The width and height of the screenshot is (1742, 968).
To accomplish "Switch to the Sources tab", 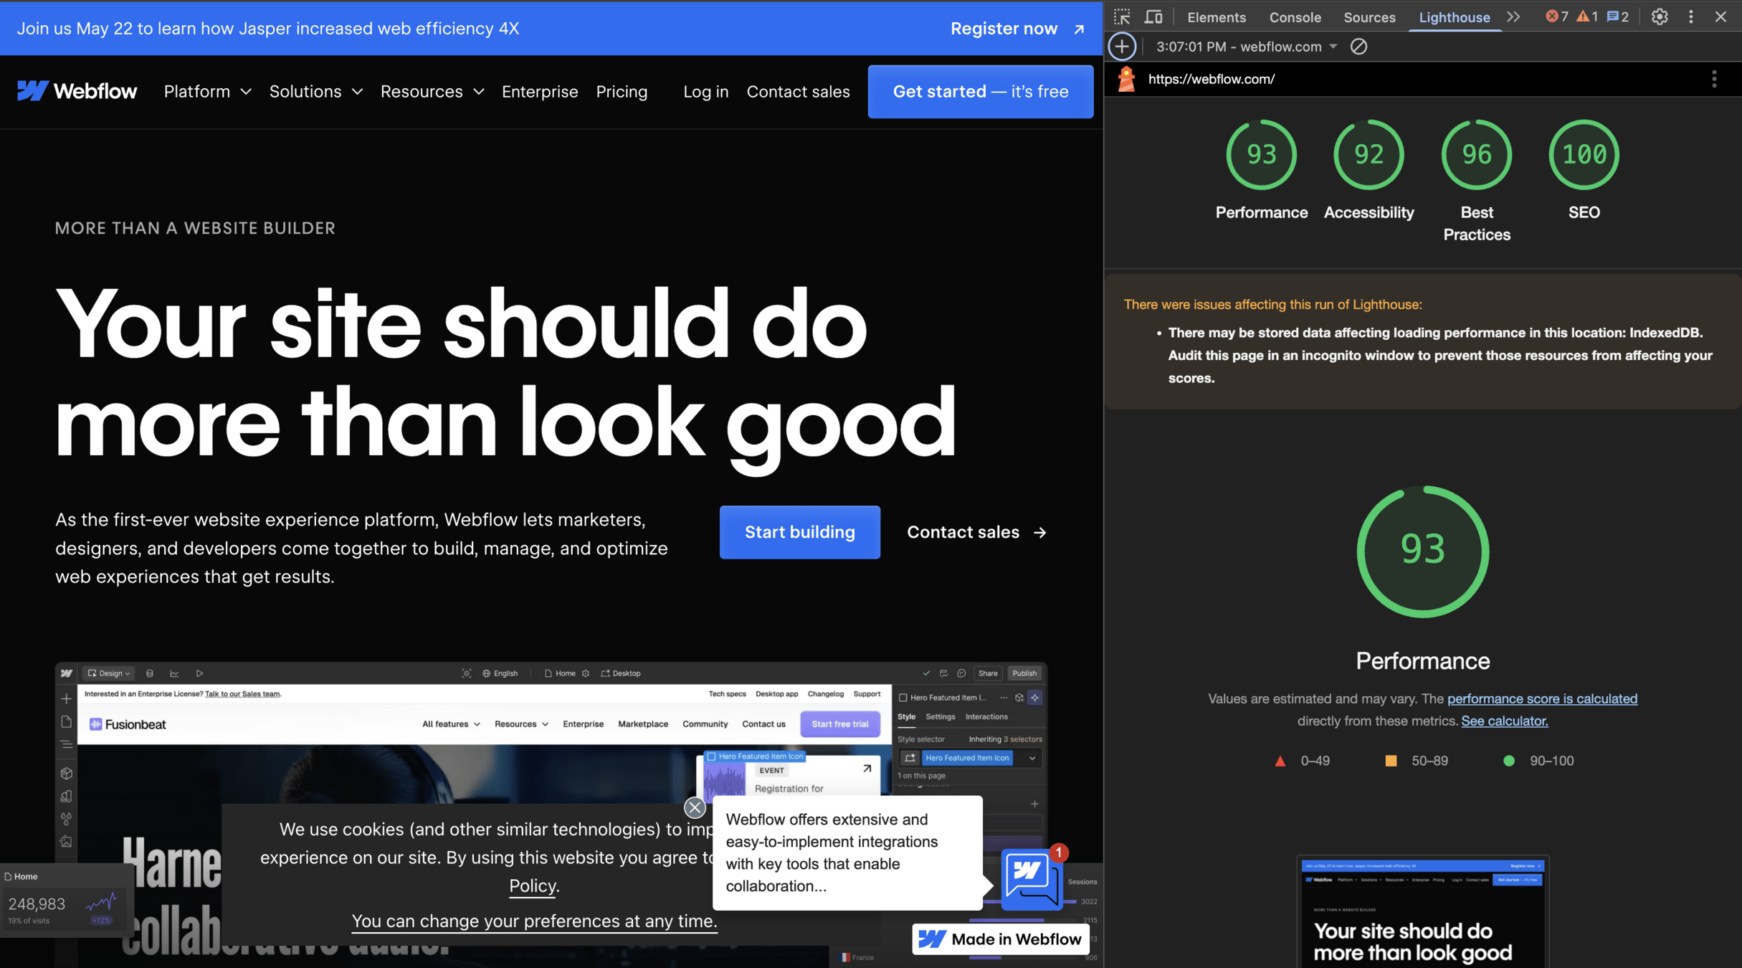I will pyautogui.click(x=1369, y=17).
